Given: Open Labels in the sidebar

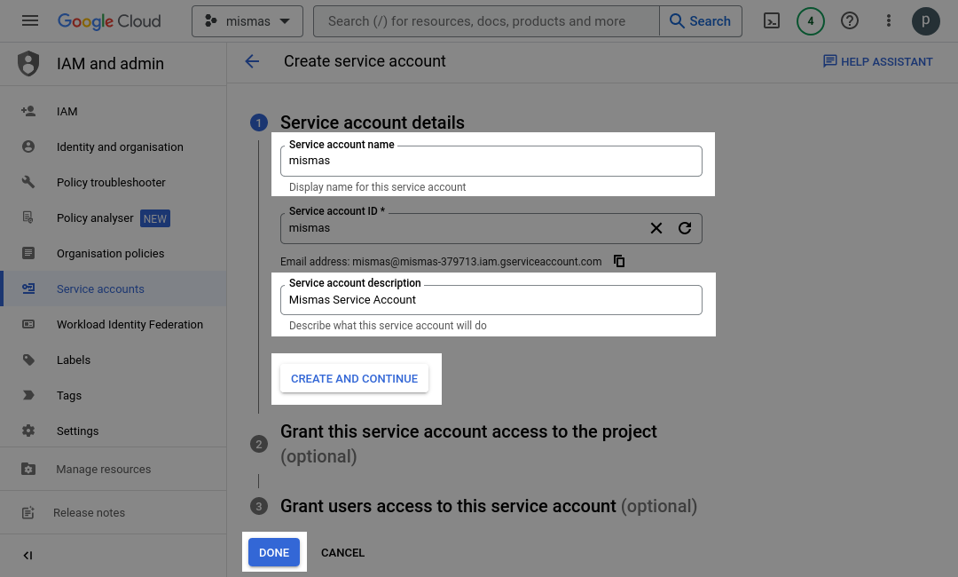Looking at the screenshot, I should point(113,360).
